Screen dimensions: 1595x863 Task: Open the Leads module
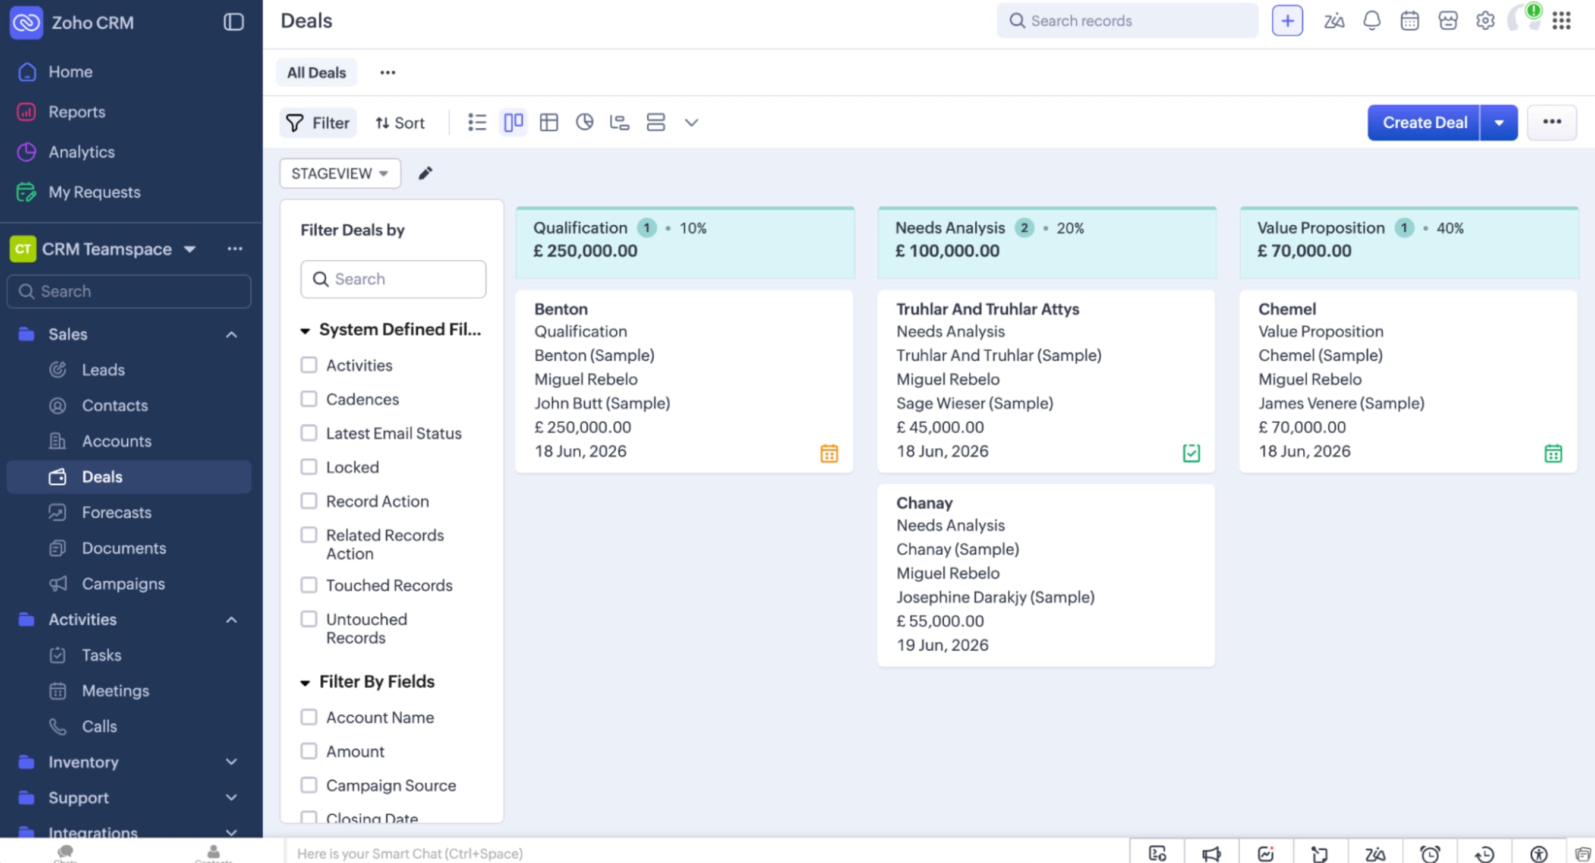[103, 370]
